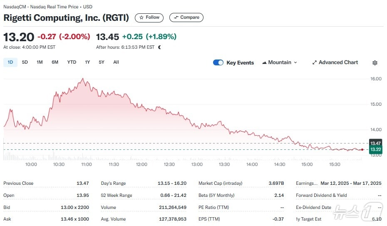Choose the 5Y chart range

102,62
